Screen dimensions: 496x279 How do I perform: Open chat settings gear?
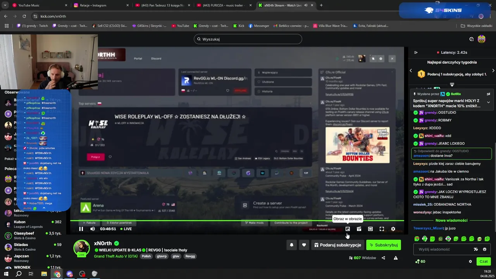[x=470, y=262]
